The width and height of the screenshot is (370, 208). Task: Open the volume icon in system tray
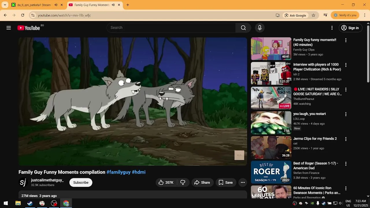point(341,203)
